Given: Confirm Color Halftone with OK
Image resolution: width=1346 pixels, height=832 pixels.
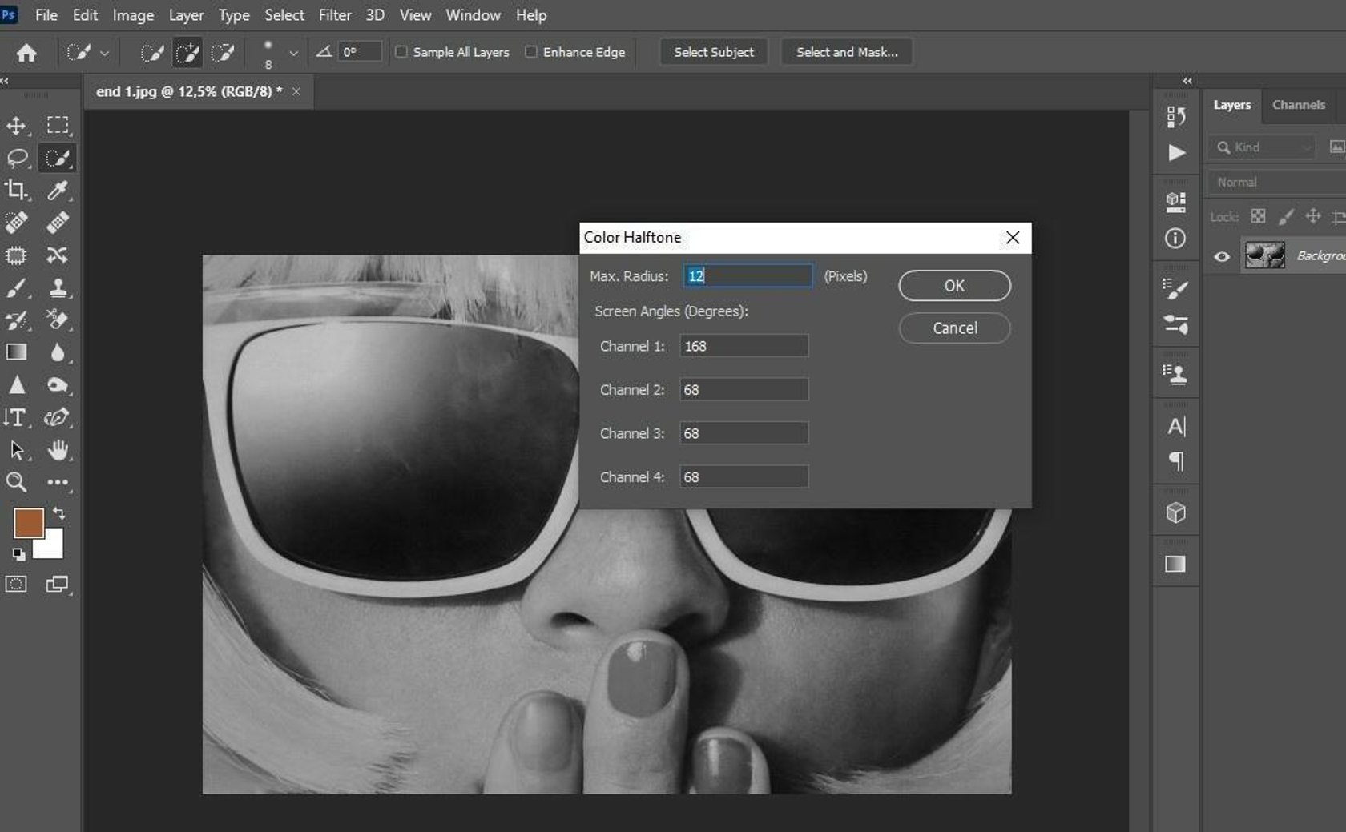Looking at the screenshot, I should click(953, 286).
